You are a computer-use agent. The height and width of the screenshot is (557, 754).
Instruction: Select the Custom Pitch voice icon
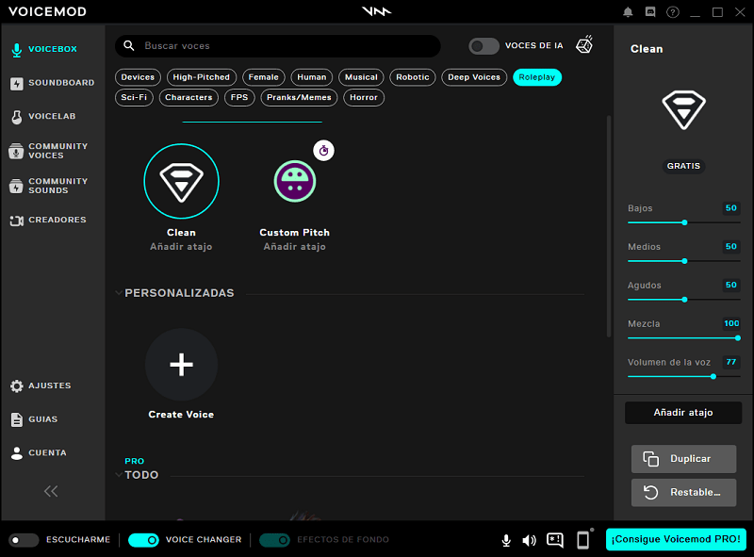pos(295,181)
